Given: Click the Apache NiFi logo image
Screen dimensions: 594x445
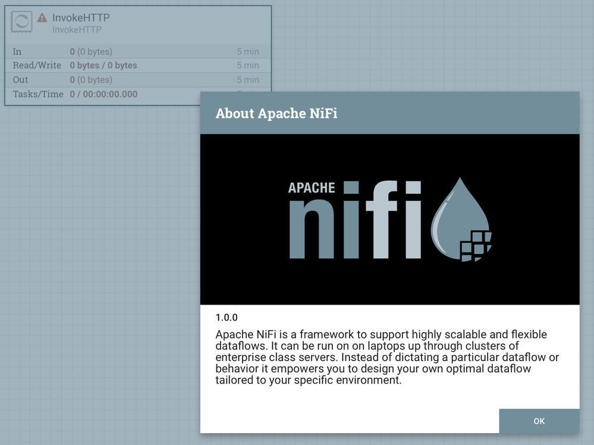Looking at the screenshot, I should (x=390, y=219).
